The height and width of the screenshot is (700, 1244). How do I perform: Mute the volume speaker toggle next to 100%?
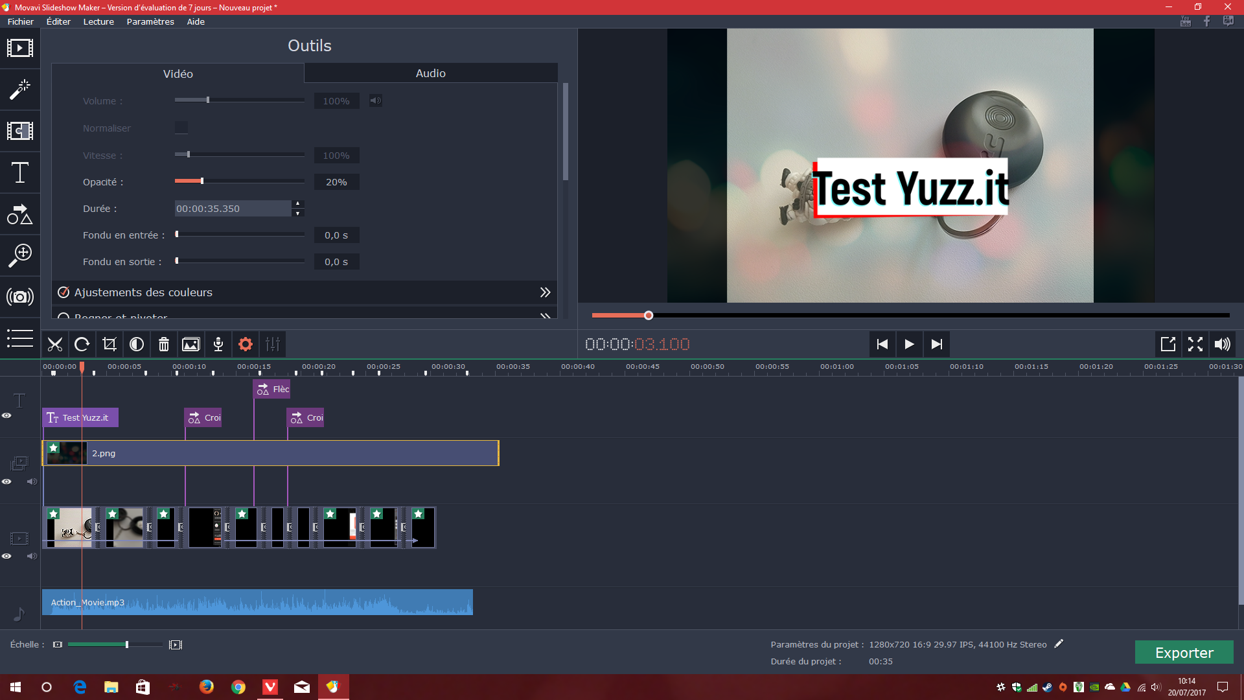pyautogui.click(x=376, y=100)
